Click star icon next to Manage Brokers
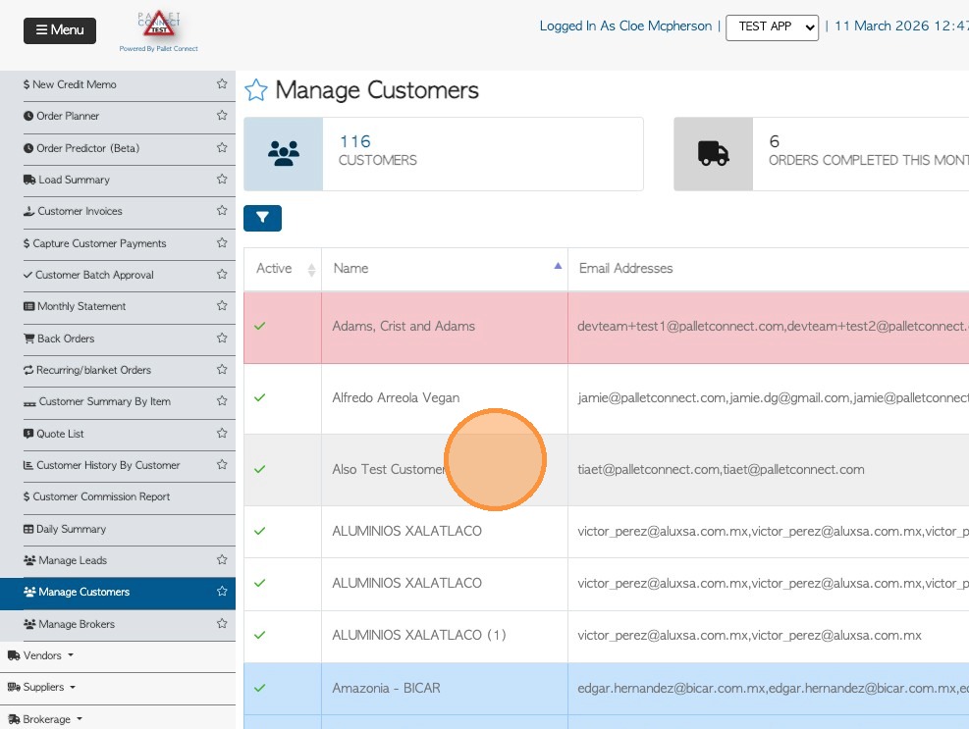Viewport: 969px width, 729px height. 222,624
